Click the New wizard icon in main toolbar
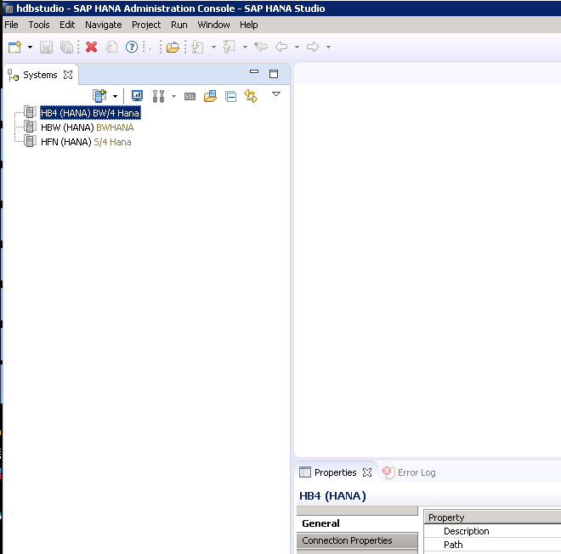 (15, 47)
